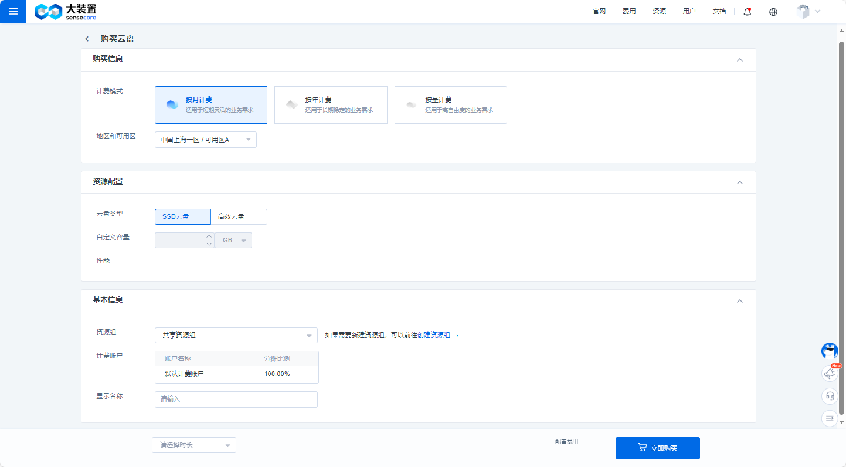846x467 pixels.
Task: Open the headset customer support icon
Action: point(830,396)
